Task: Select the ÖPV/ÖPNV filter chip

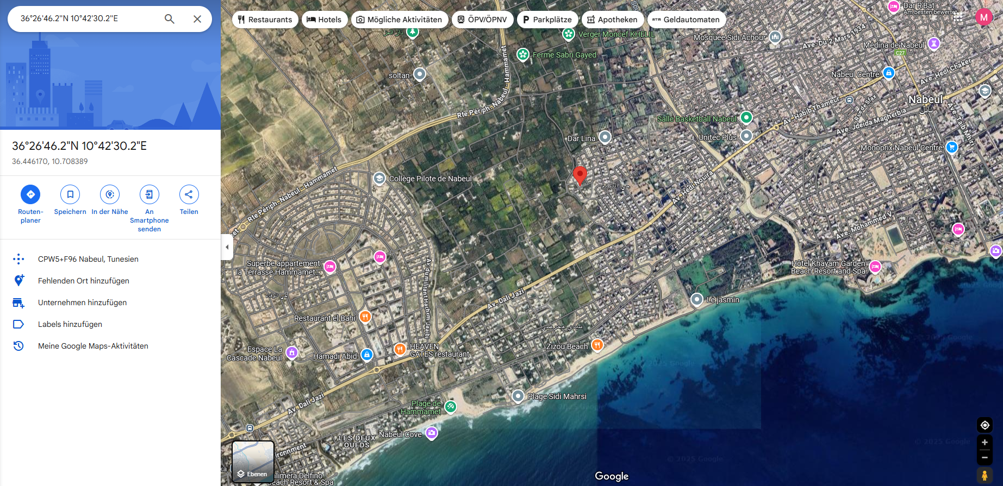Action: 482,20
